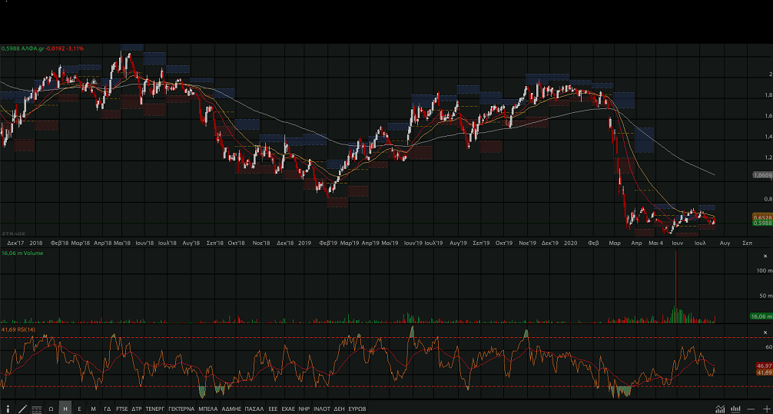Load the ΕΥΡΩΒ symbol chart
The image size is (773, 414).
click(x=357, y=409)
